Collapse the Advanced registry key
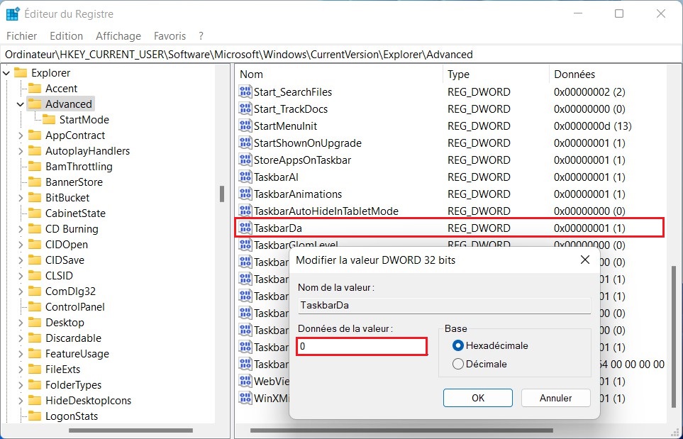 pos(20,104)
